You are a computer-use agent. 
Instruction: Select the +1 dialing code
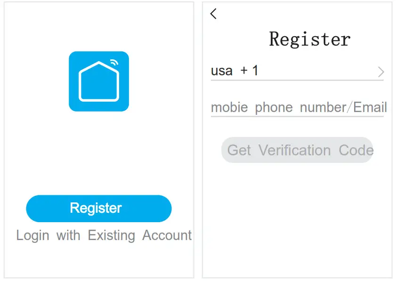click(250, 71)
